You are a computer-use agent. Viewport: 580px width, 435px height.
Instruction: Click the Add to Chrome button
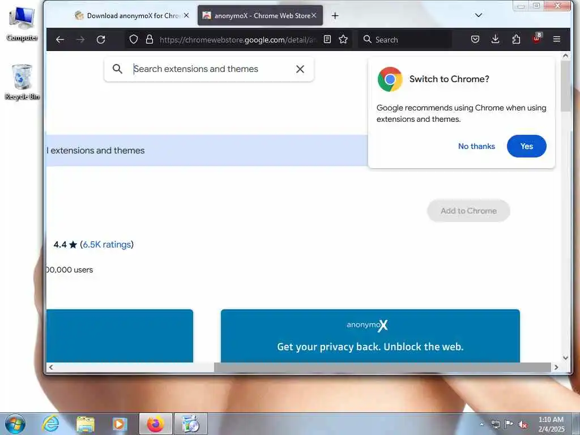tap(468, 211)
